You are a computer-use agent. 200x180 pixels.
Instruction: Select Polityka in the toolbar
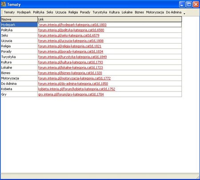click(39, 12)
